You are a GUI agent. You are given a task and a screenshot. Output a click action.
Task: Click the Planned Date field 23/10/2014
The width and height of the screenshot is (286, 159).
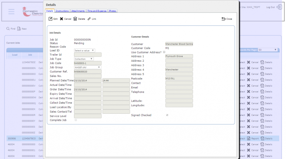coord(88,81)
